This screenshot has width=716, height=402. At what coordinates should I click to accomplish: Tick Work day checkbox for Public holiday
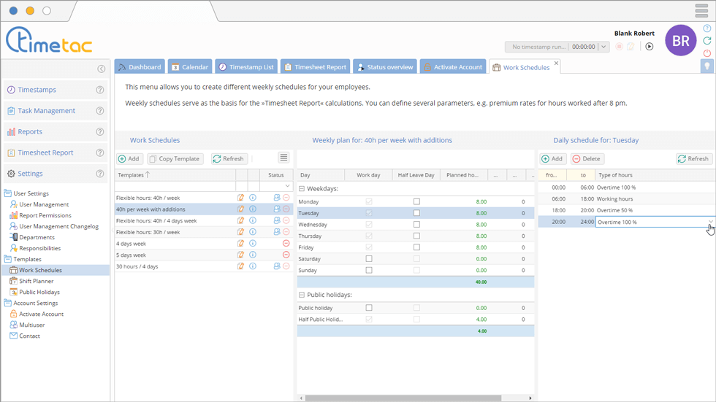click(x=368, y=308)
